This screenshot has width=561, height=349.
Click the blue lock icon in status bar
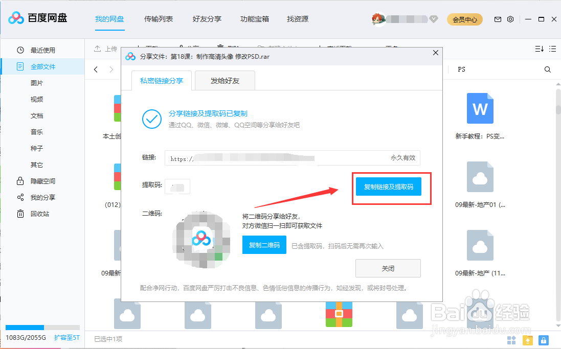click(544, 340)
